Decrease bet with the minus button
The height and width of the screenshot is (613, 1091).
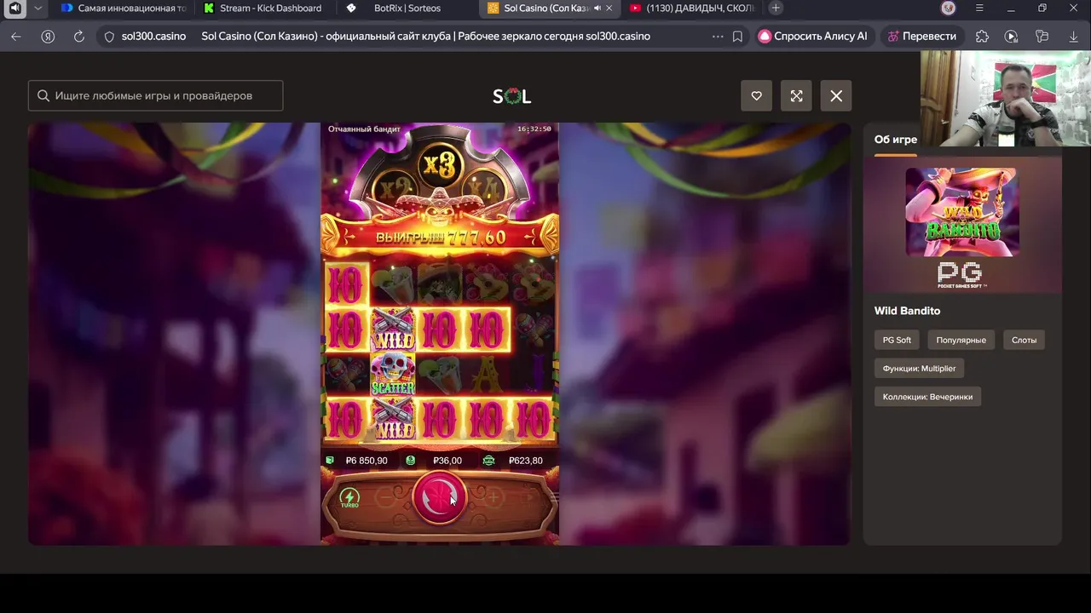click(x=386, y=497)
